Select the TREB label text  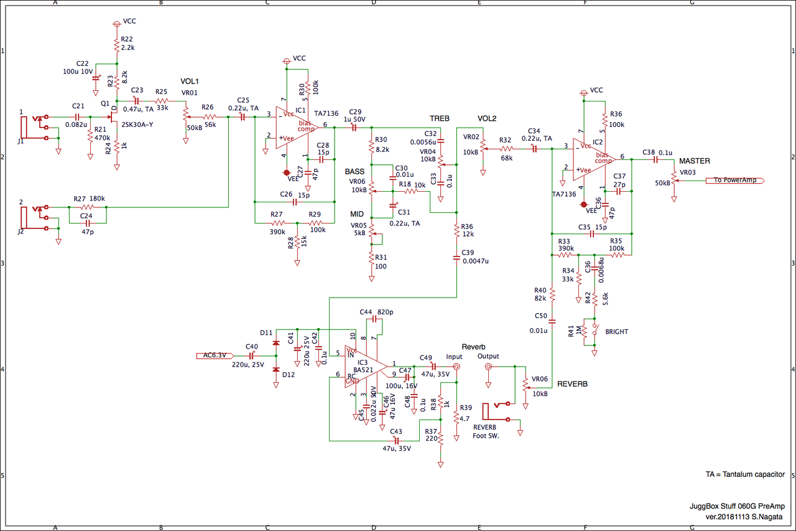point(439,118)
